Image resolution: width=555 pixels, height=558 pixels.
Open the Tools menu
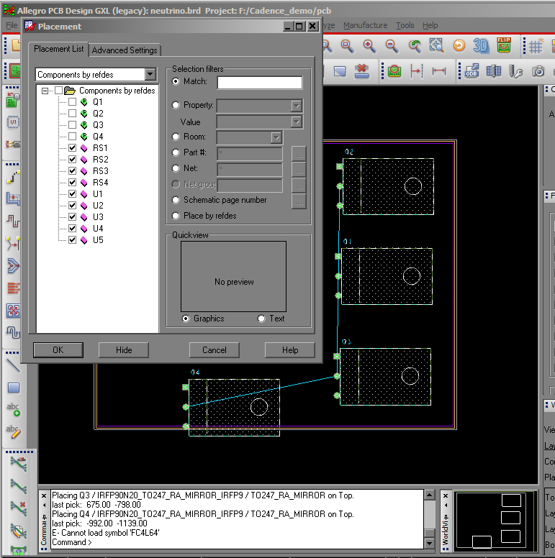coord(405,25)
